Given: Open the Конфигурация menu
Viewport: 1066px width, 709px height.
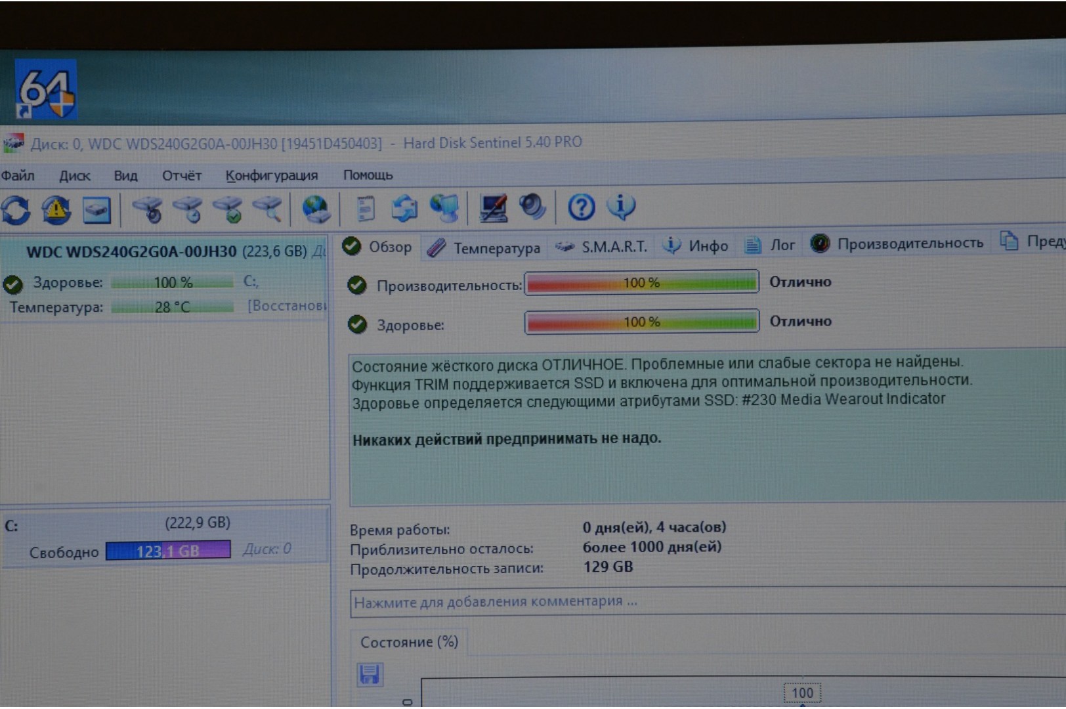Looking at the screenshot, I should pos(271,176).
